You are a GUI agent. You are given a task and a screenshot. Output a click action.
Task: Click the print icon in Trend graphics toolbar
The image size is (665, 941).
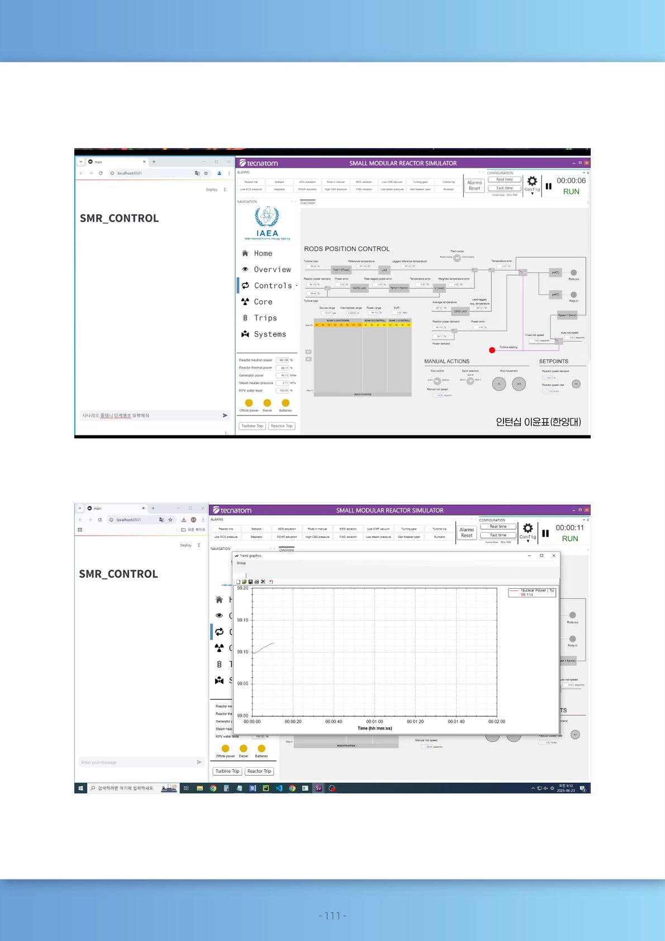click(x=256, y=581)
